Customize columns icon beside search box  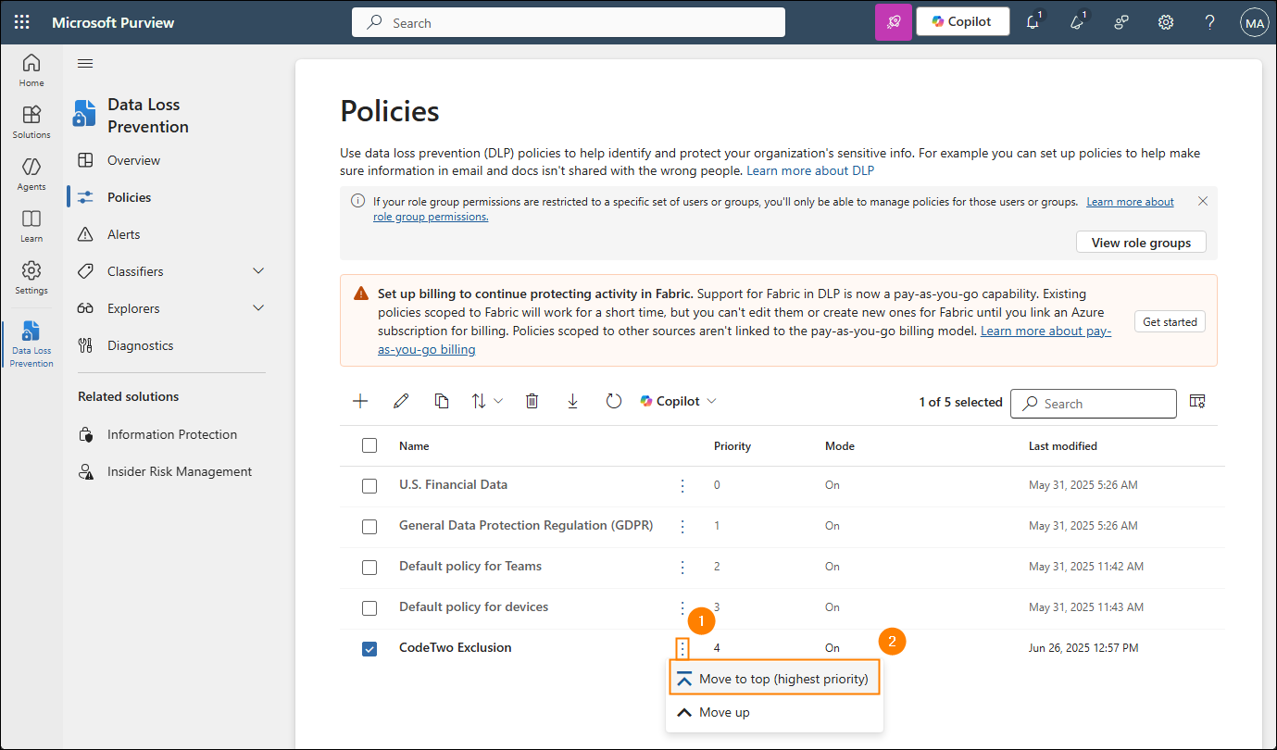pos(1197,402)
